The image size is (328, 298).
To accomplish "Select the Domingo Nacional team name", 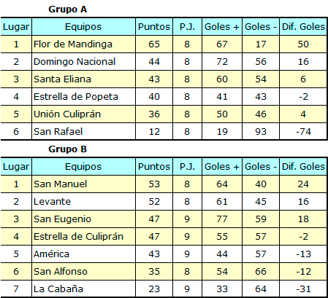I will 75,62.
